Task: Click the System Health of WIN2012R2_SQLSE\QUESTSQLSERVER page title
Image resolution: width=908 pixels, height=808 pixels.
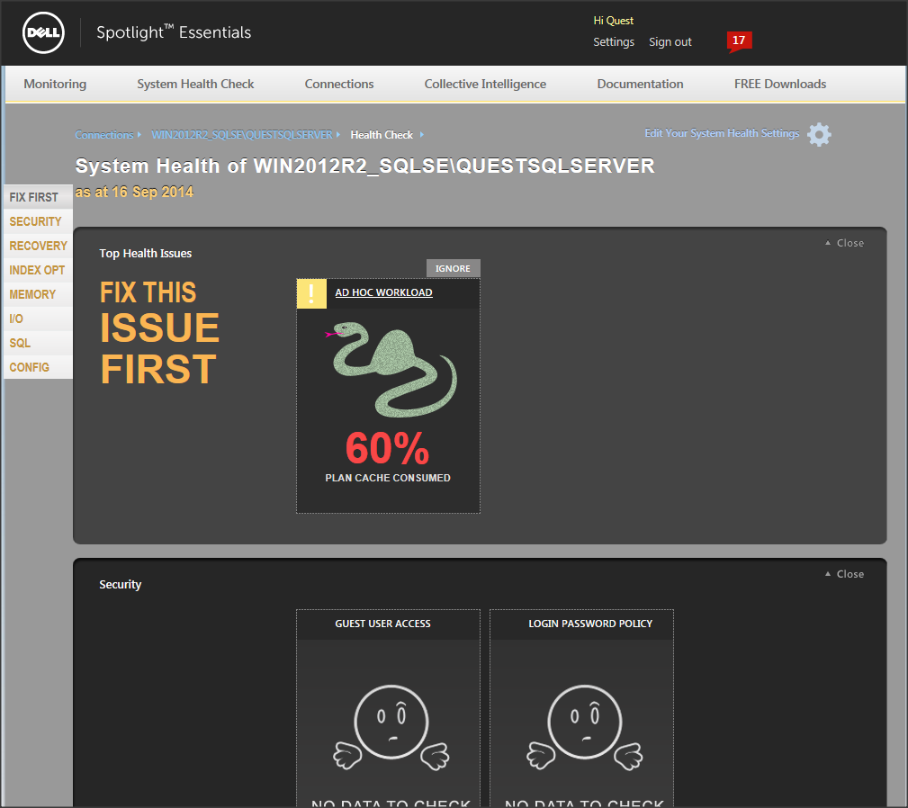Action: tap(364, 166)
